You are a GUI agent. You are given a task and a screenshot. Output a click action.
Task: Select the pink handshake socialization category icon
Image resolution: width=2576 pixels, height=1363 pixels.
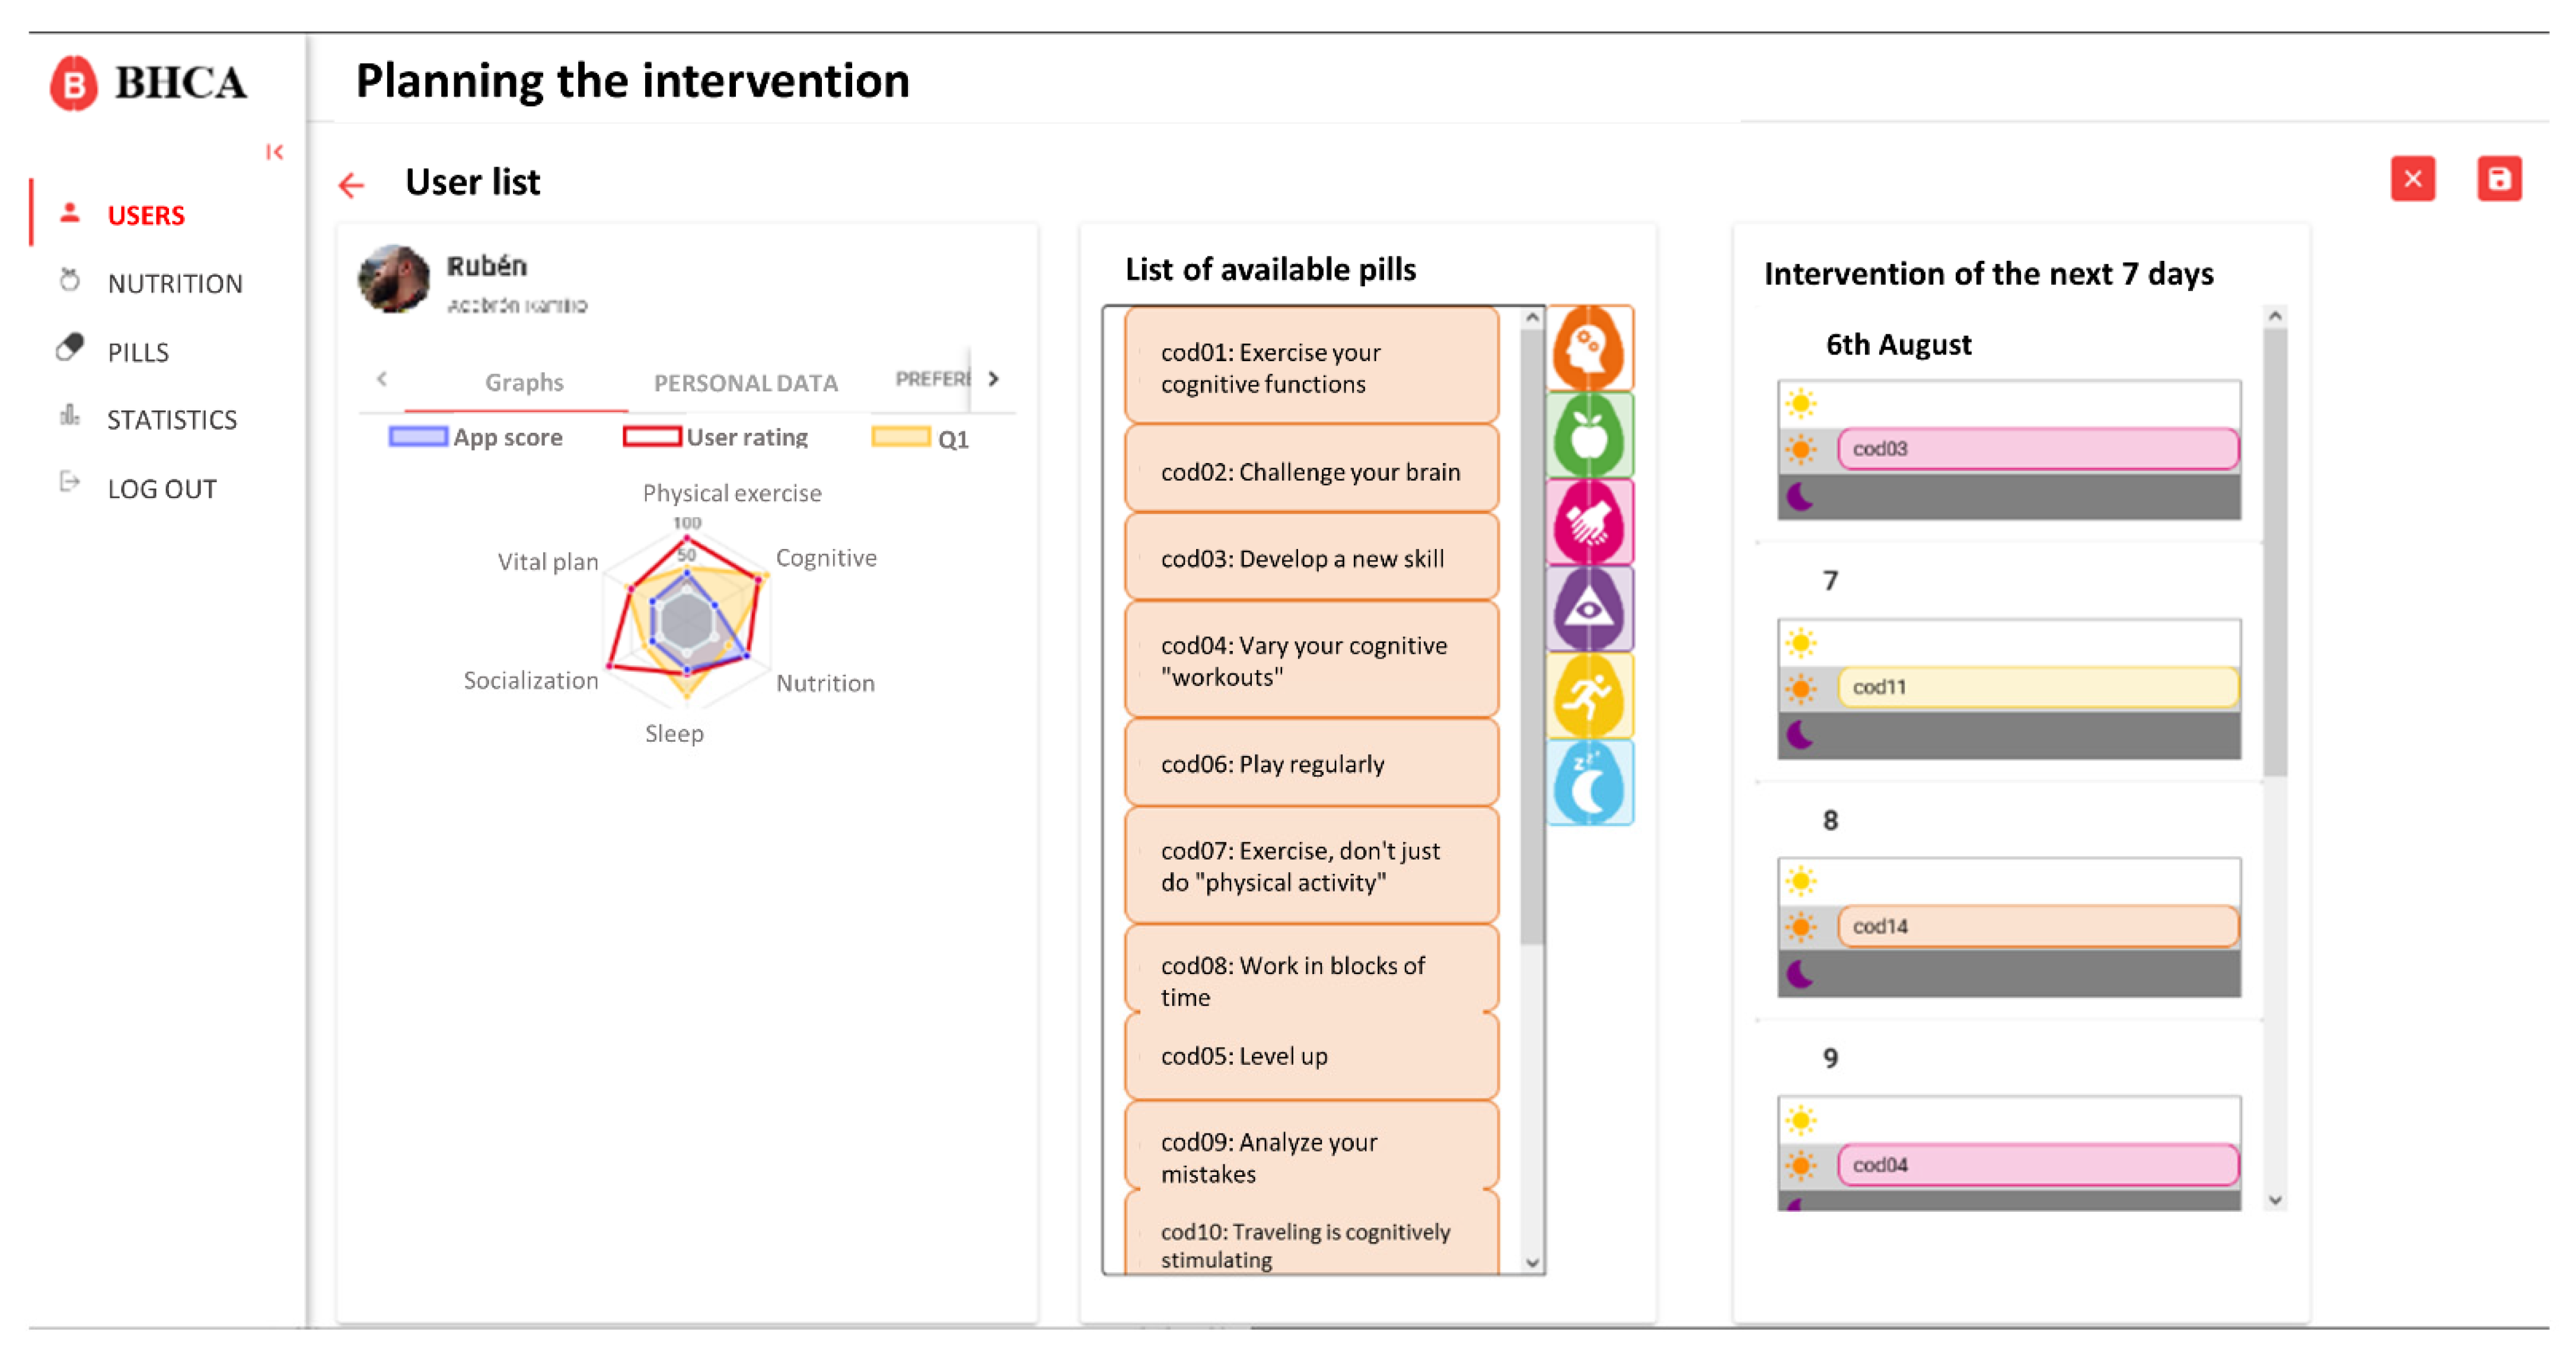point(1589,522)
